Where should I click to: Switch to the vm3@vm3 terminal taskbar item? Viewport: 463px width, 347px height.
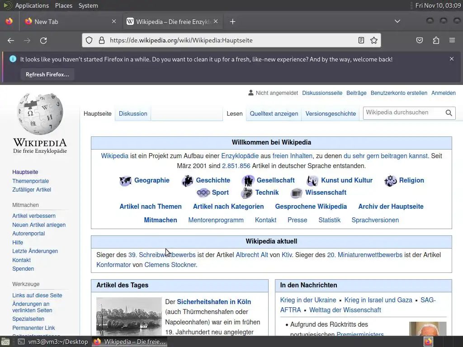[52, 342]
